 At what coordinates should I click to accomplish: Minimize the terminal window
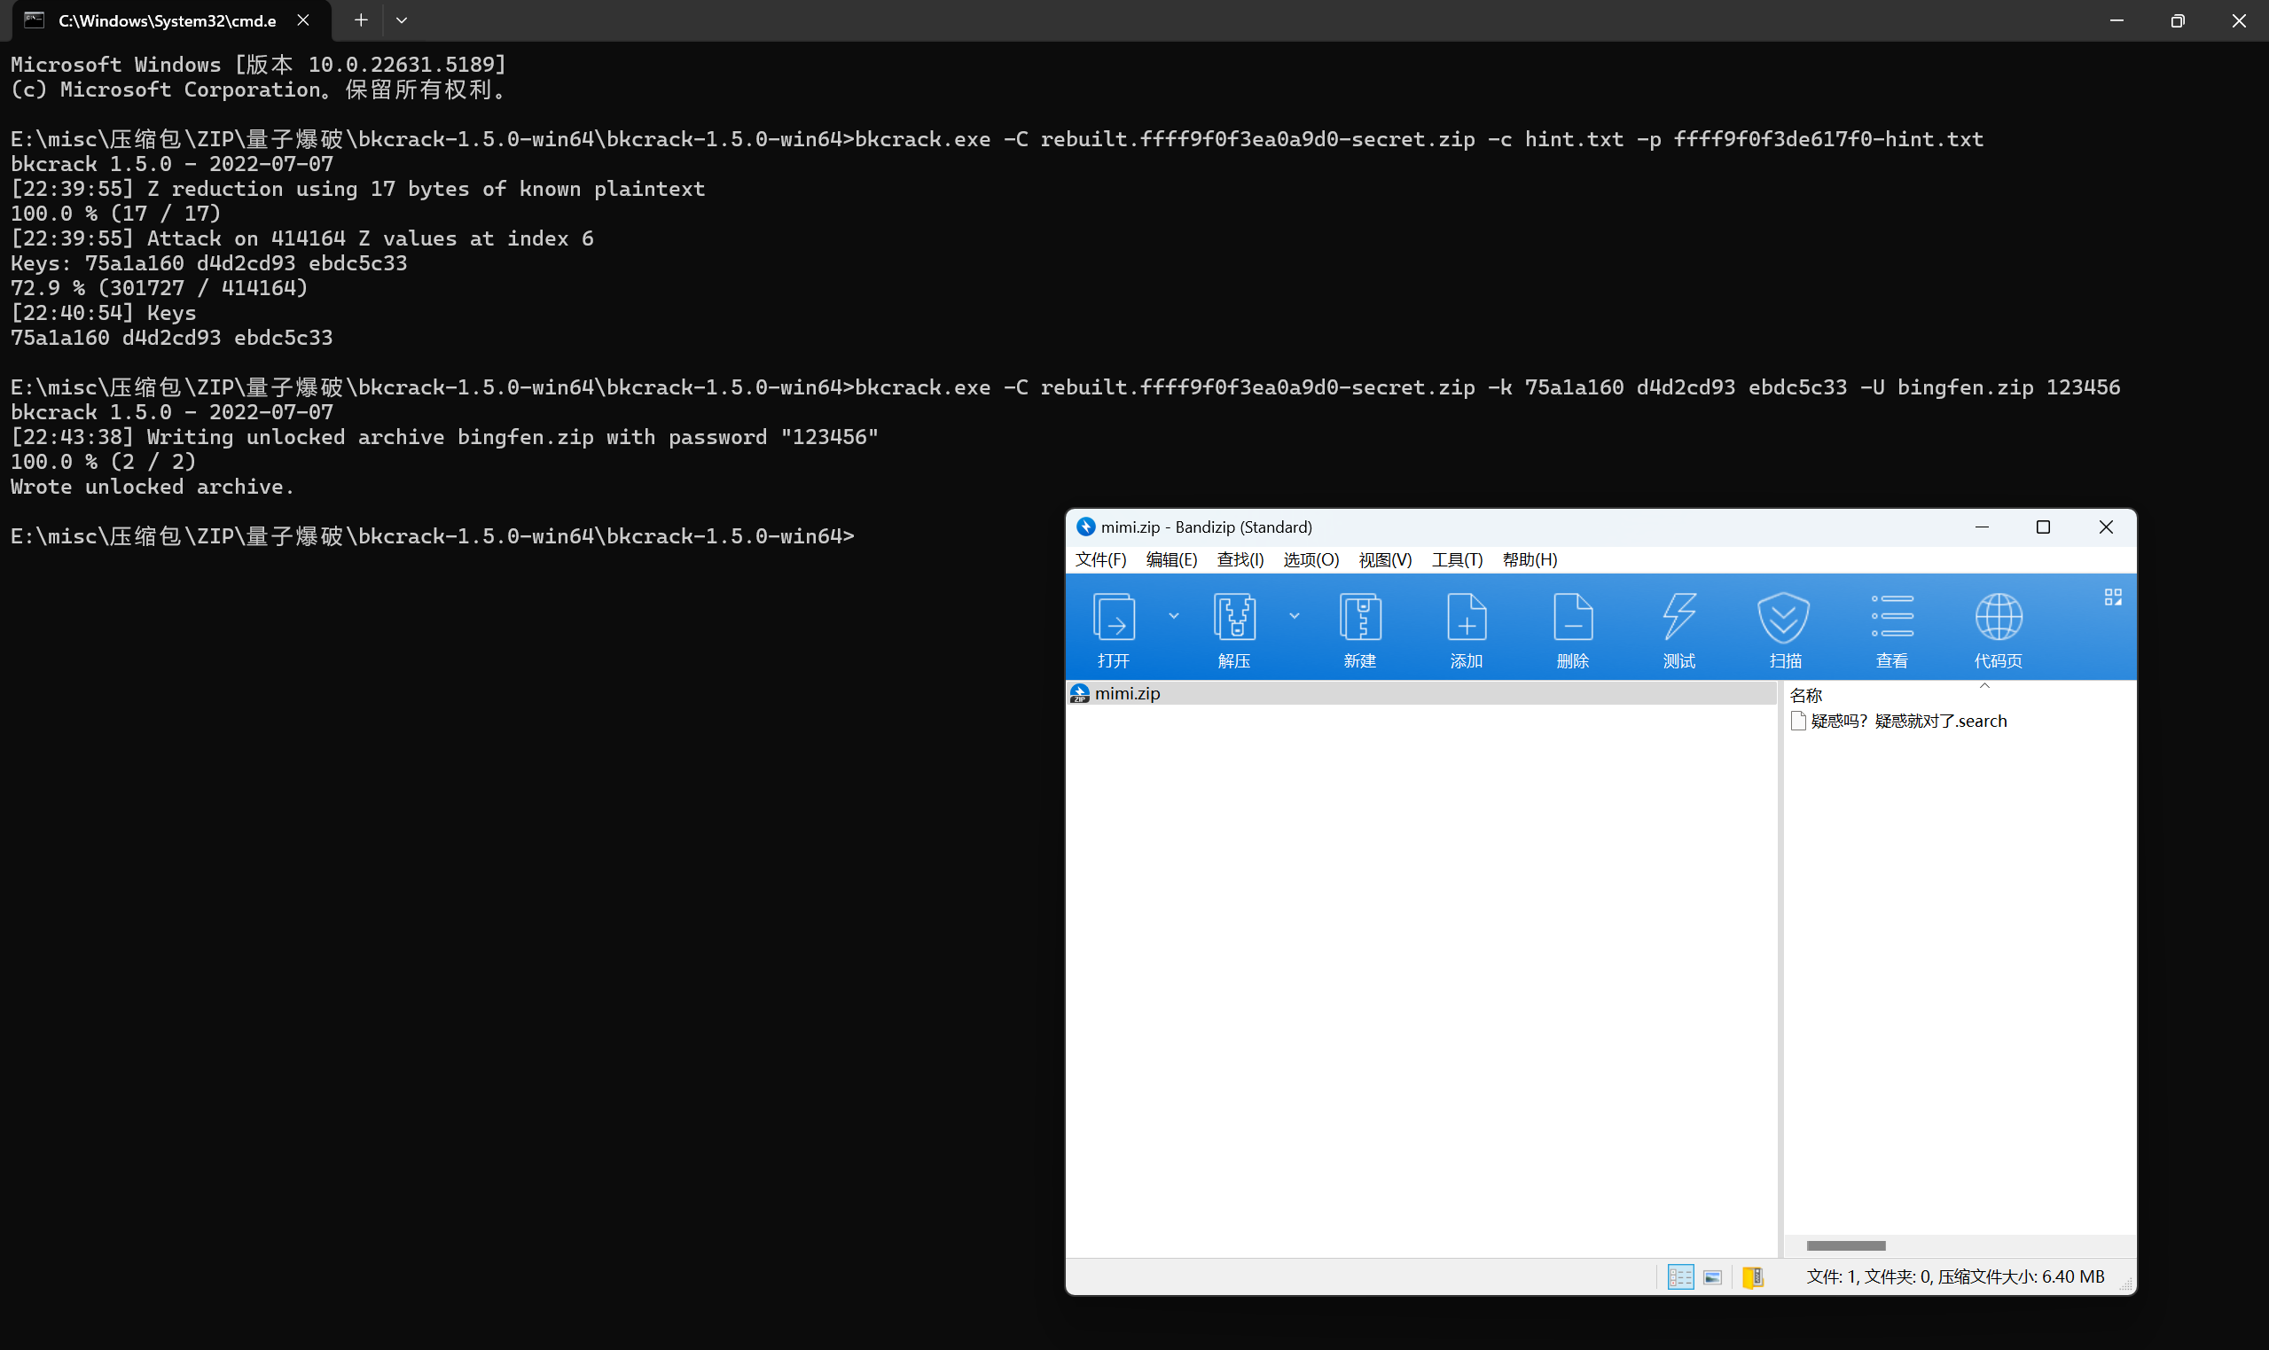coord(2116,20)
